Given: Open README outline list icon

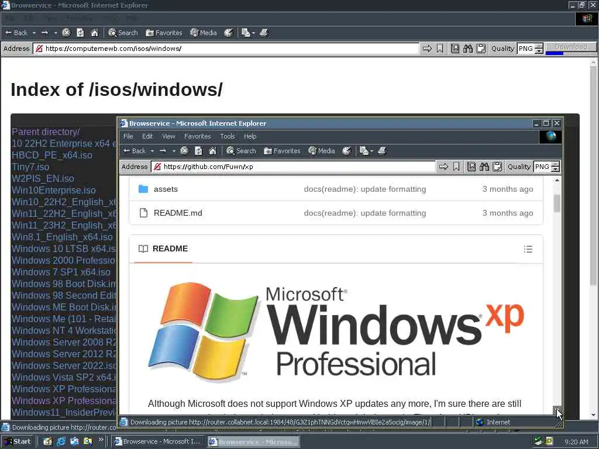Looking at the screenshot, I should pos(528,249).
